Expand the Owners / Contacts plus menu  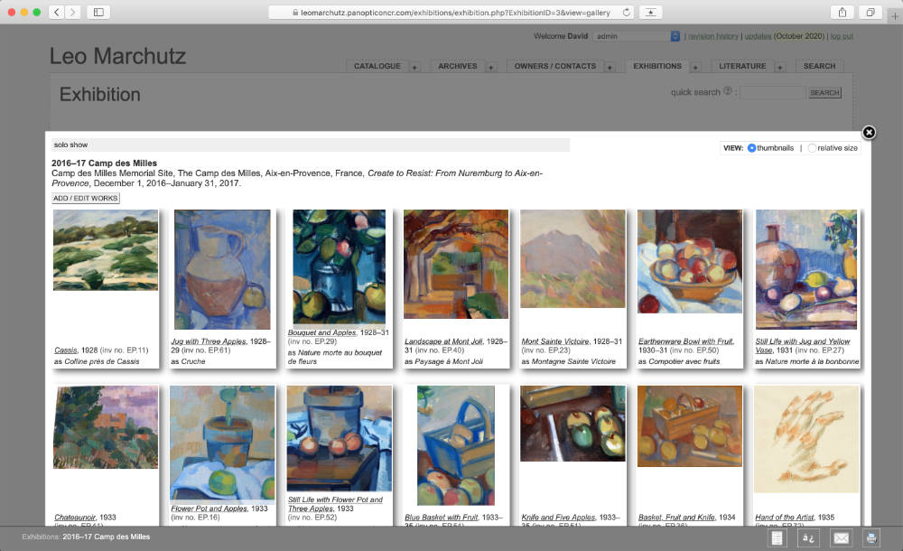tap(610, 68)
